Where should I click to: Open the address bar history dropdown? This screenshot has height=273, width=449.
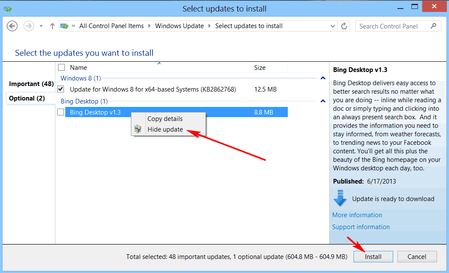pos(333,26)
